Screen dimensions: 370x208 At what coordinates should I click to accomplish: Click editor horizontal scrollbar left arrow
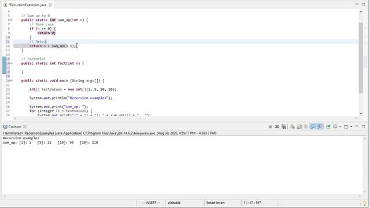click(16, 118)
